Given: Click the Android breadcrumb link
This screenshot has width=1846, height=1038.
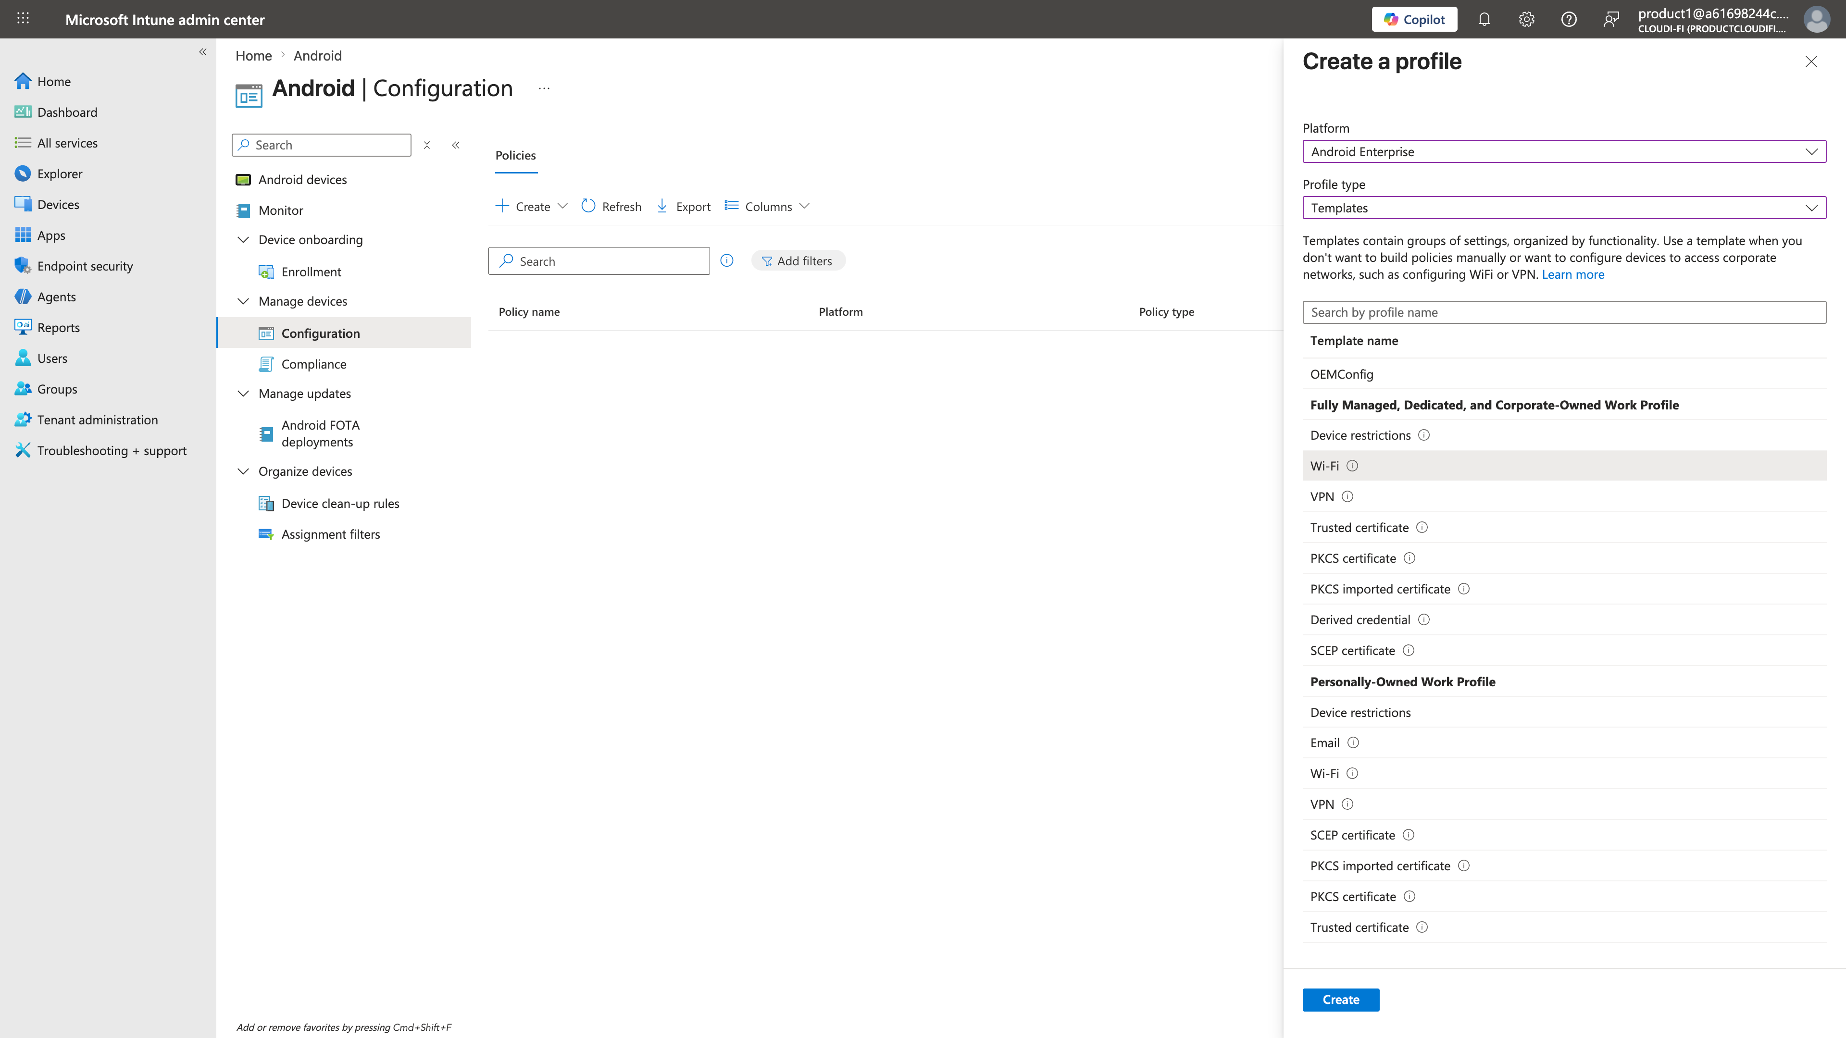Looking at the screenshot, I should tap(317, 56).
